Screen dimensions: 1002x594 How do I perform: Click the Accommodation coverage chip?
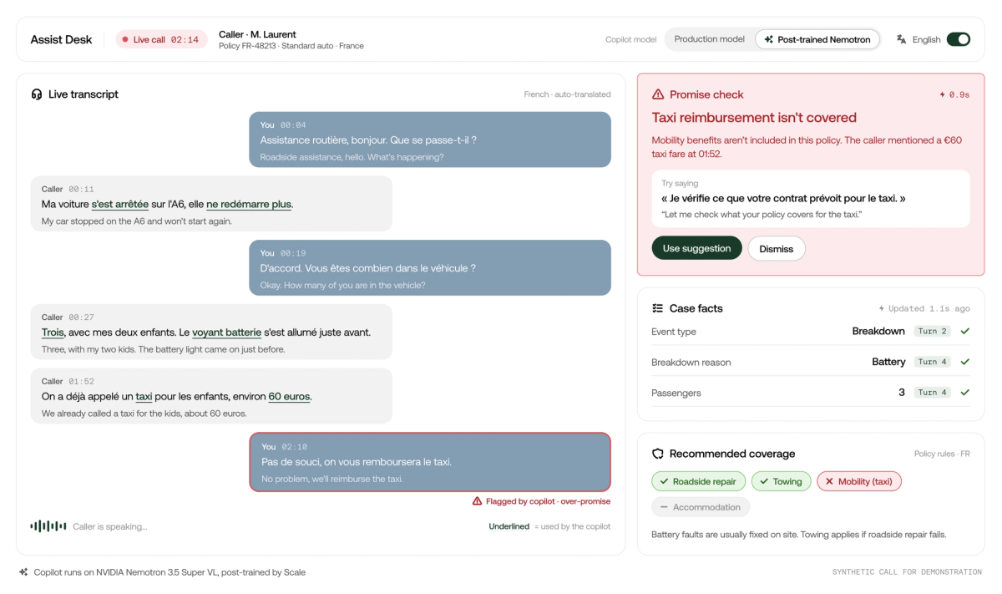coord(701,507)
